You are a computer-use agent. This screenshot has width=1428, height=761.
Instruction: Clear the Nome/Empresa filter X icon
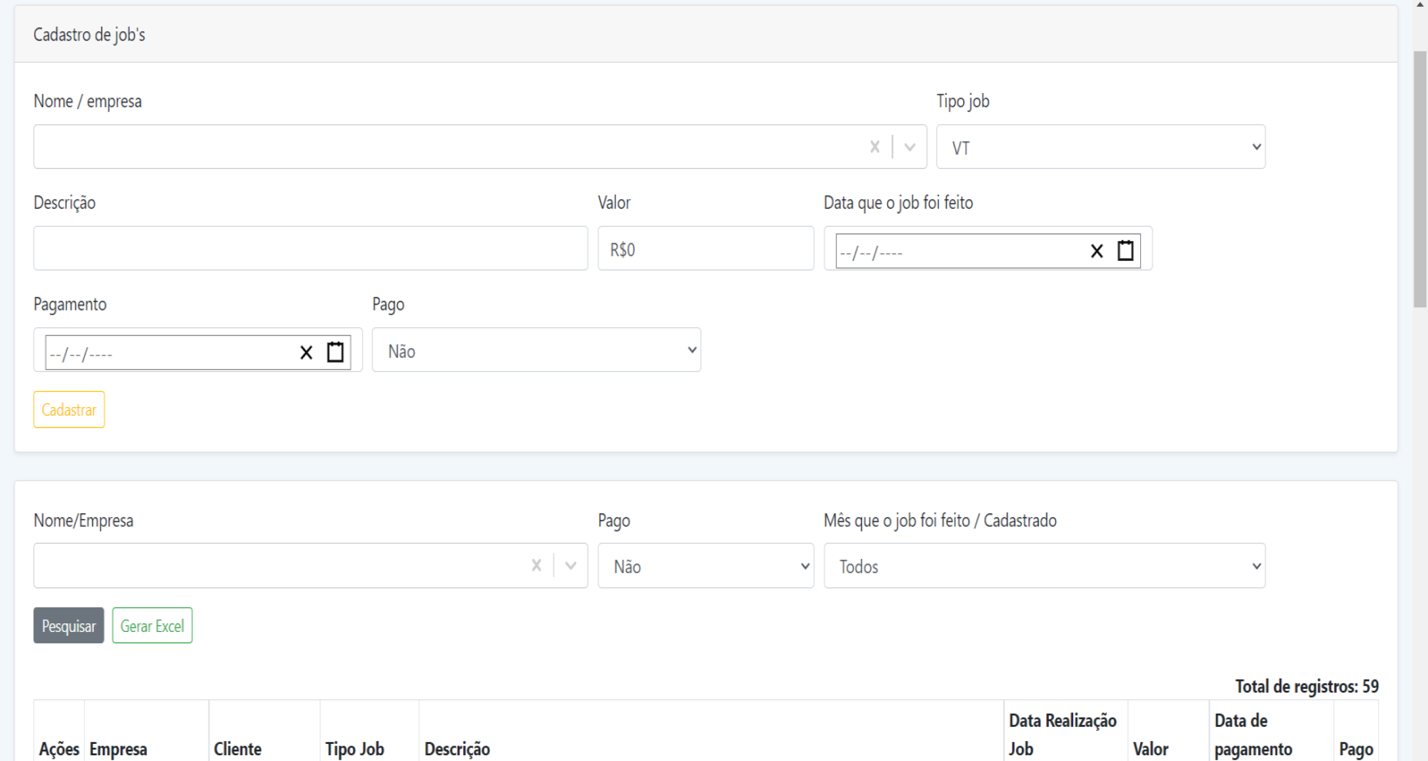[x=536, y=565]
